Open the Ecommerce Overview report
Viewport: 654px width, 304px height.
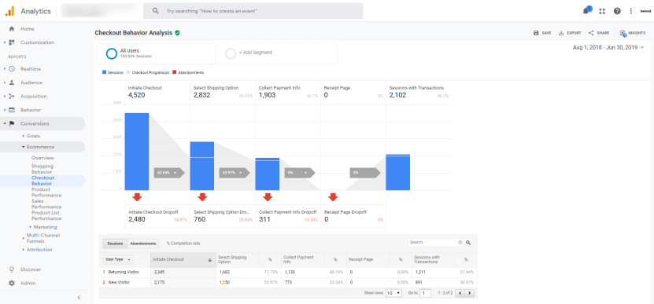[x=42, y=158]
